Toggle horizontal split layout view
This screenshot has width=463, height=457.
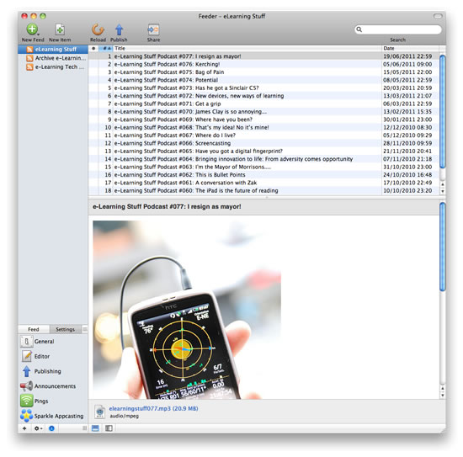95,428
